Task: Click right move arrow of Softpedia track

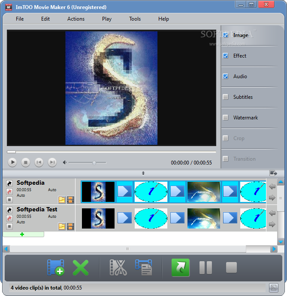Action: (272, 198)
